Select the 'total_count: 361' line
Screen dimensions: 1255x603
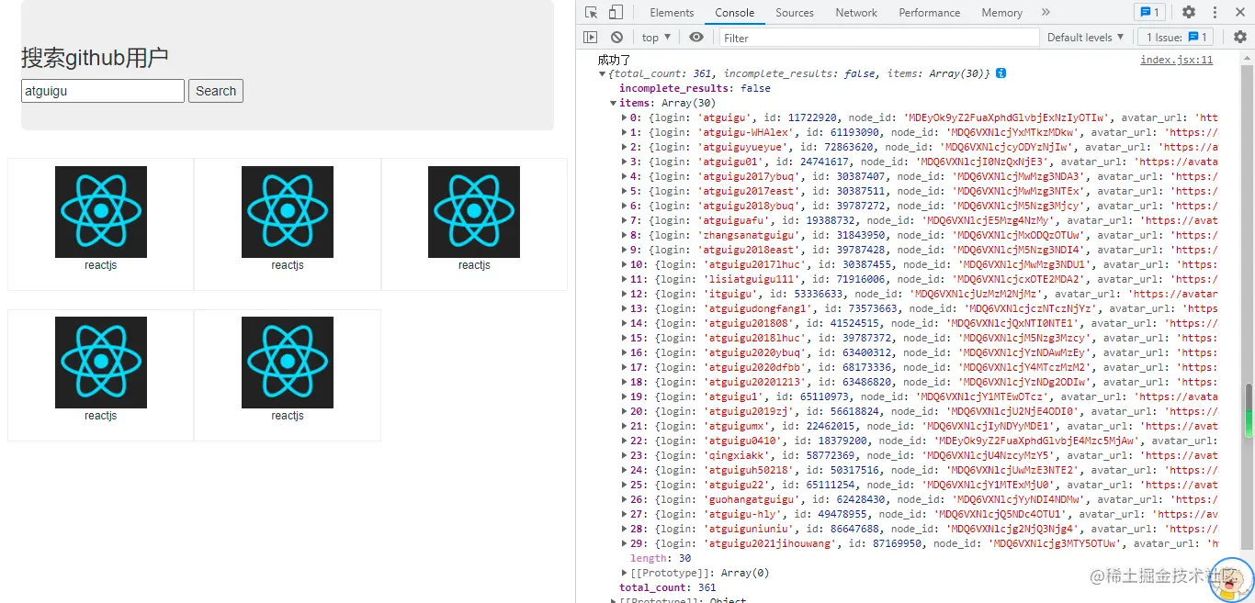667,587
